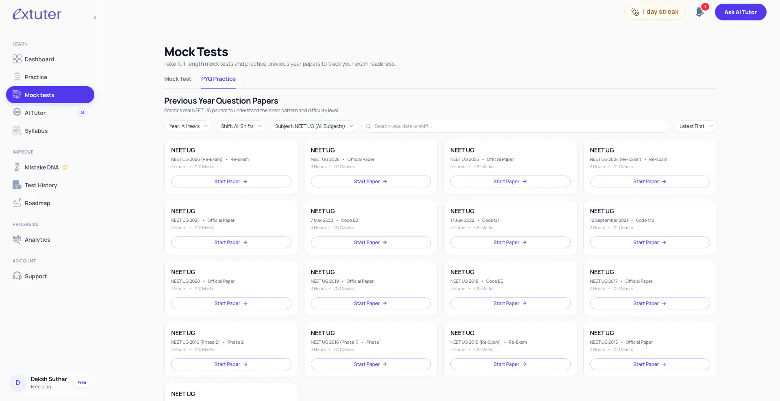The width and height of the screenshot is (780, 401).
Task: Click the Roadmap route icon
Action: point(17,203)
